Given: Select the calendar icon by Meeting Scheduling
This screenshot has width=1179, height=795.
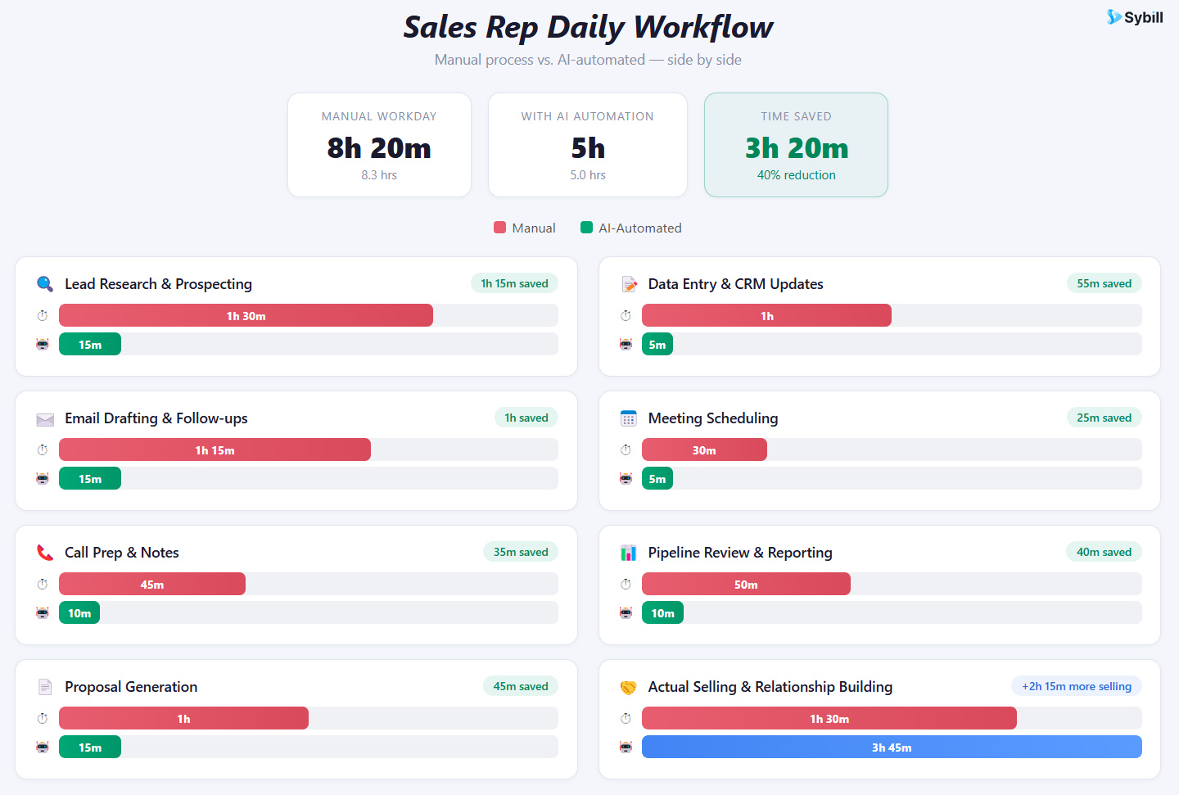Looking at the screenshot, I should (629, 418).
